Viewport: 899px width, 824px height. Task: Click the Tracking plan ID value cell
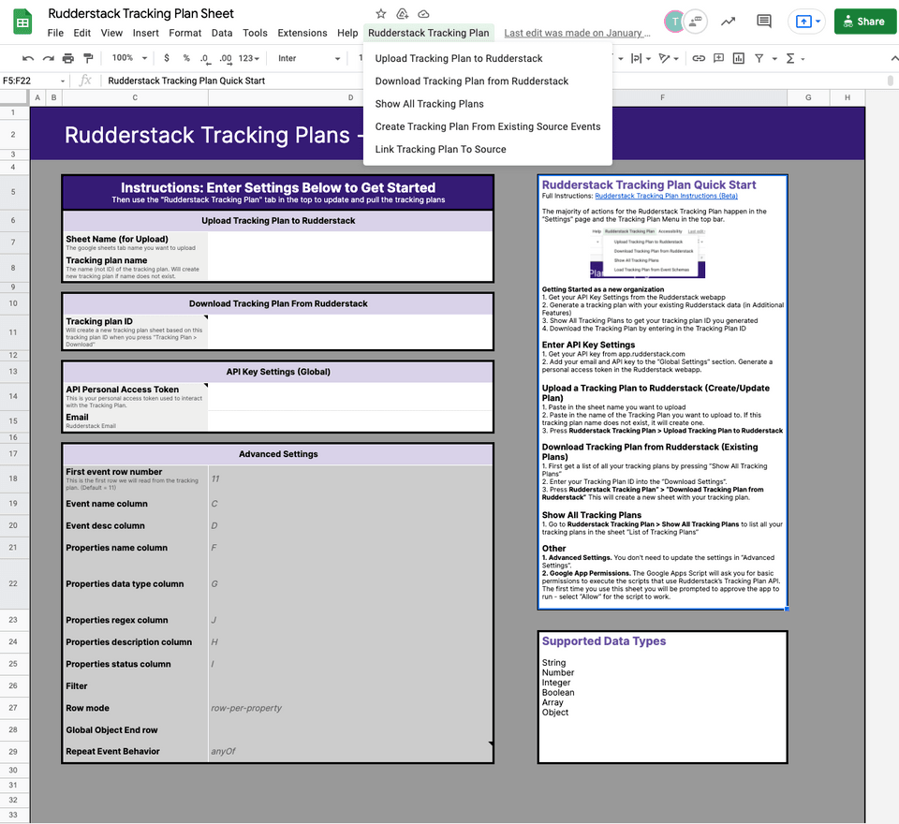tap(350, 332)
